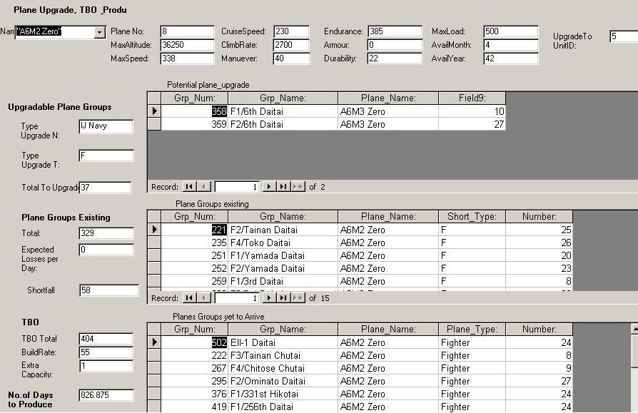Viewport: 638px width, 413px height.
Task: Click the AvailMonth field showing 4
Action: (x=511, y=45)
